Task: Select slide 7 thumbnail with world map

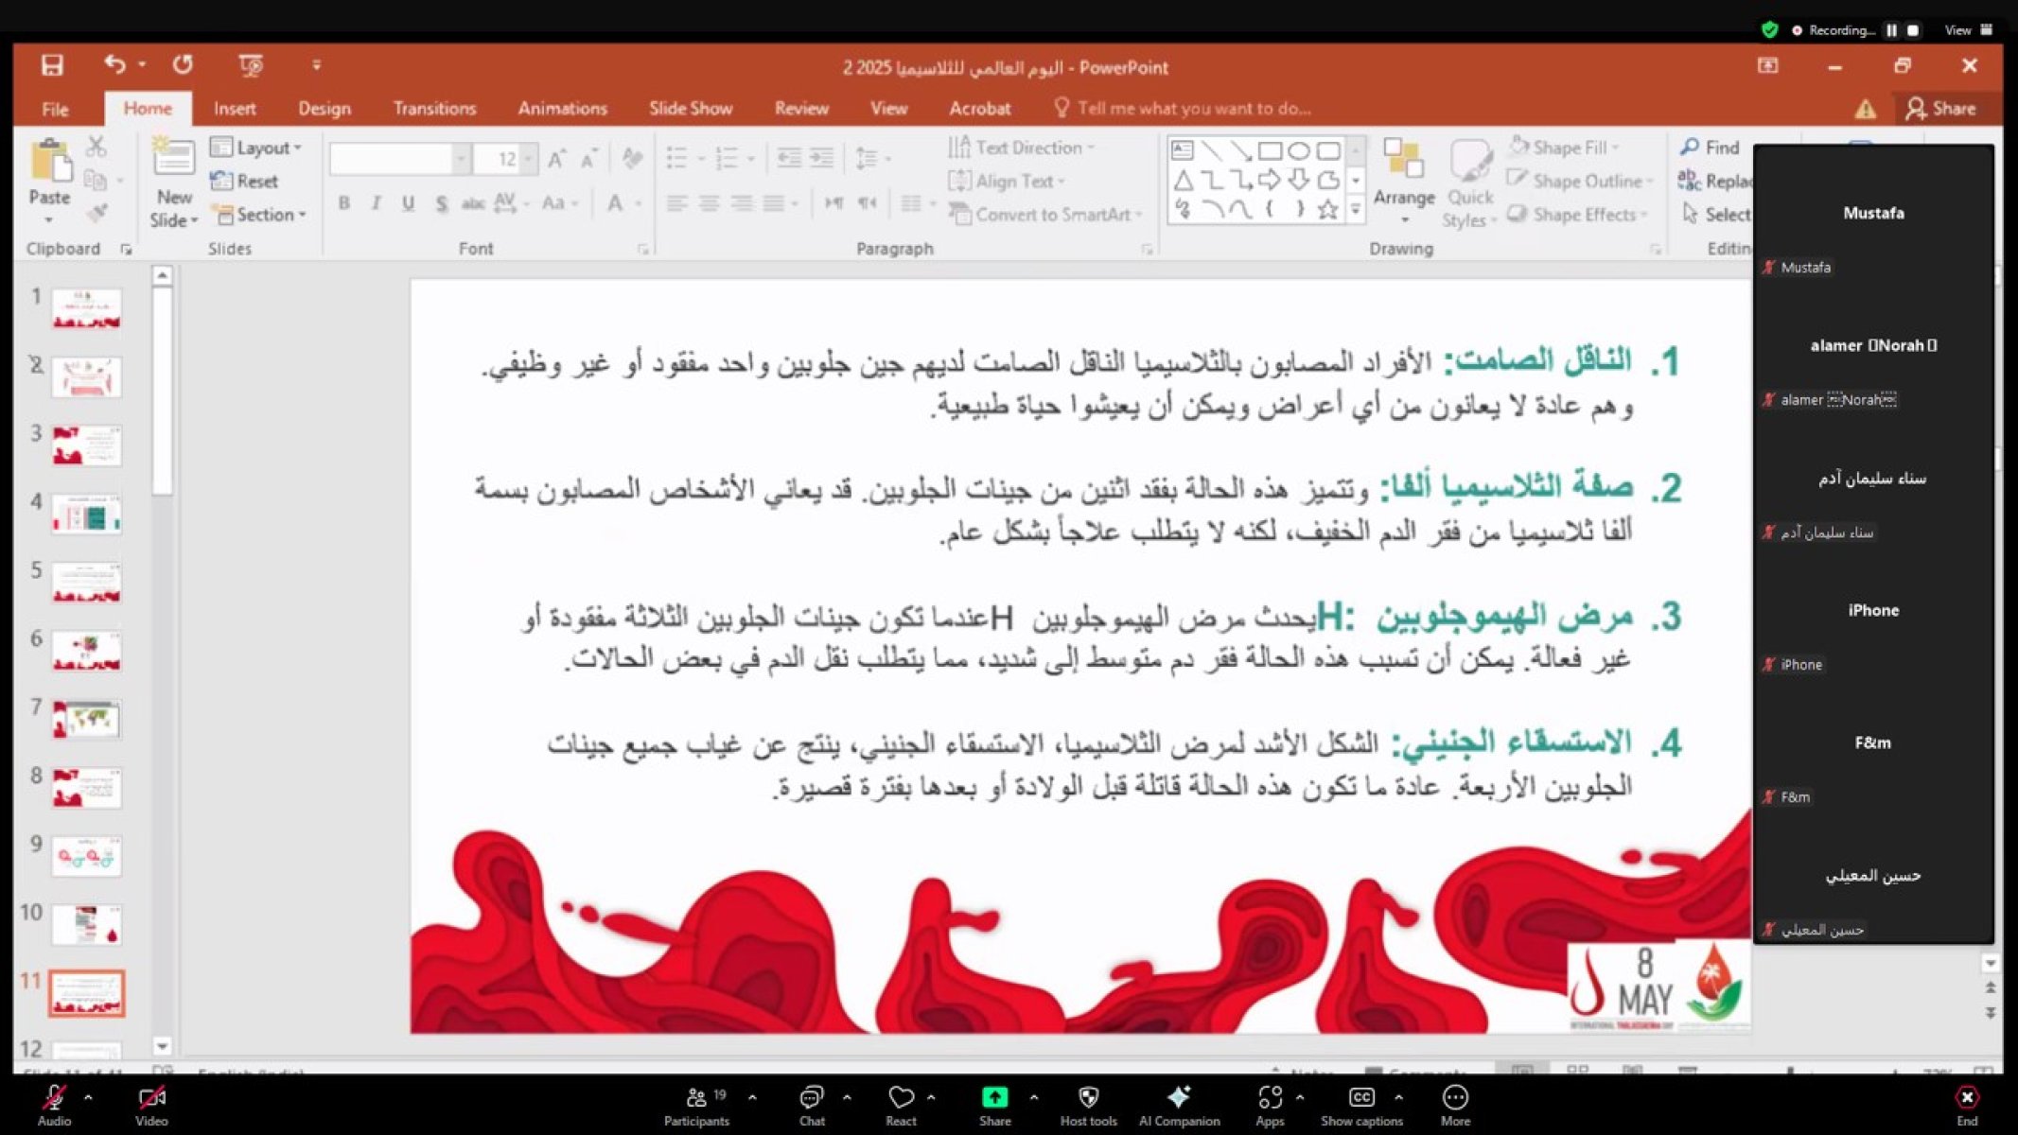Action: pyautogui.click(x=87, y=720)
